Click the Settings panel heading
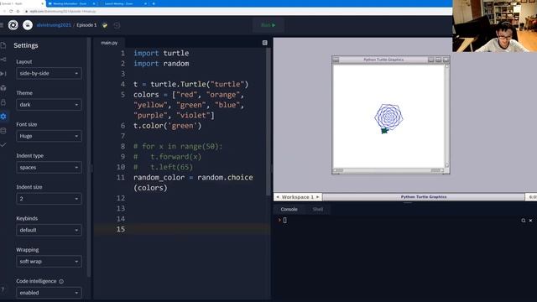The width and height of the screenshot is (537, 302). tap(26, 45)
